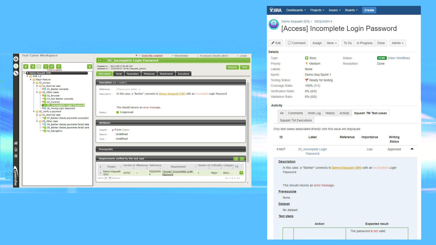Viewport: 436px width, 245px height.
Task: Click the Reference field '(Cliquer pour éditer...)'
Action: (128, 89)
